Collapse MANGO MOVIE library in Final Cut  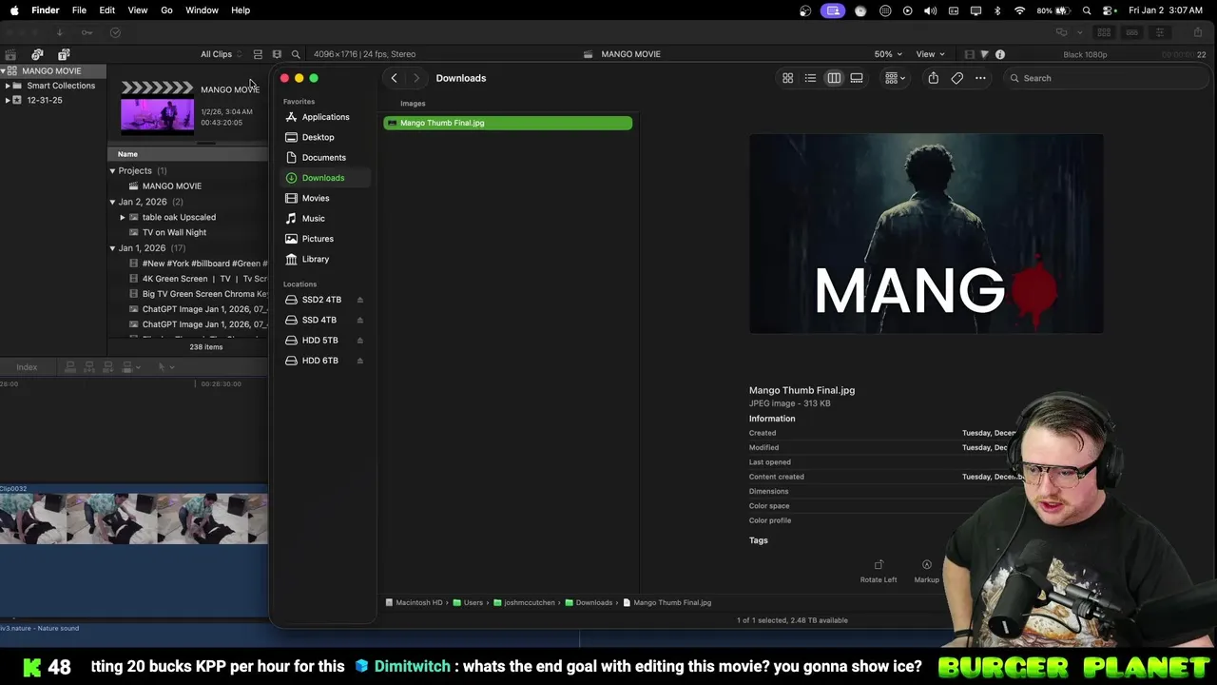click(x=4, y=71)
